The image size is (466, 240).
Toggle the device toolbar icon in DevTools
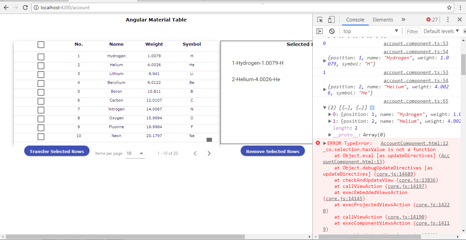pyautogui.click(x=331, y=20)
